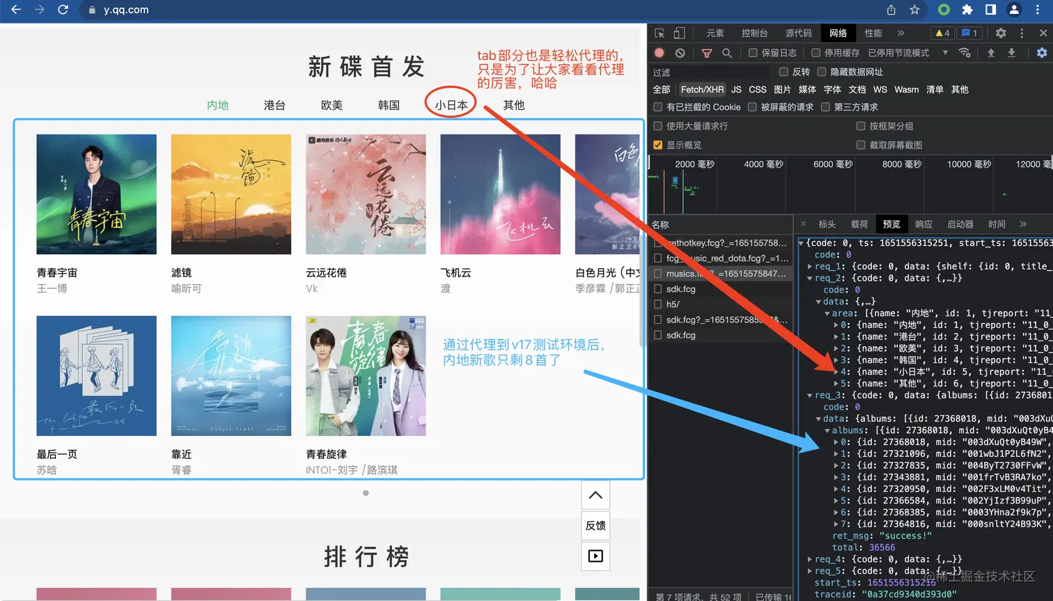Image resolution: width=1053 pixels, height=601 pixels.
Task: Tick the 第三方请求 checkbox
Action: pos(825,107)
